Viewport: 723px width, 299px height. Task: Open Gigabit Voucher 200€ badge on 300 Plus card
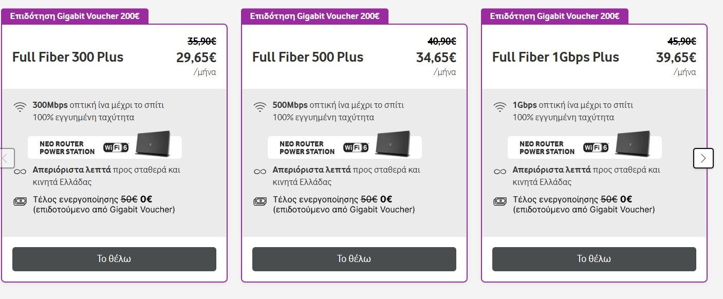tap(75, 16)
